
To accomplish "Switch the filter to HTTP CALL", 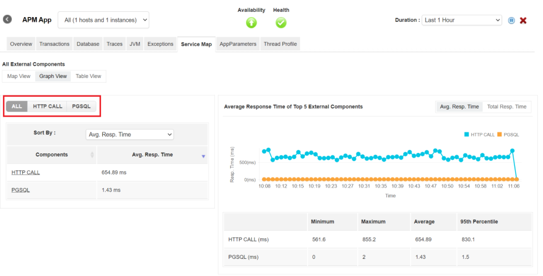I will (47, 106).
